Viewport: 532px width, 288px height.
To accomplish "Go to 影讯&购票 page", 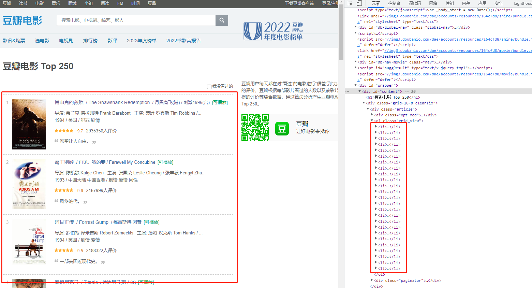I will (14, 41).
